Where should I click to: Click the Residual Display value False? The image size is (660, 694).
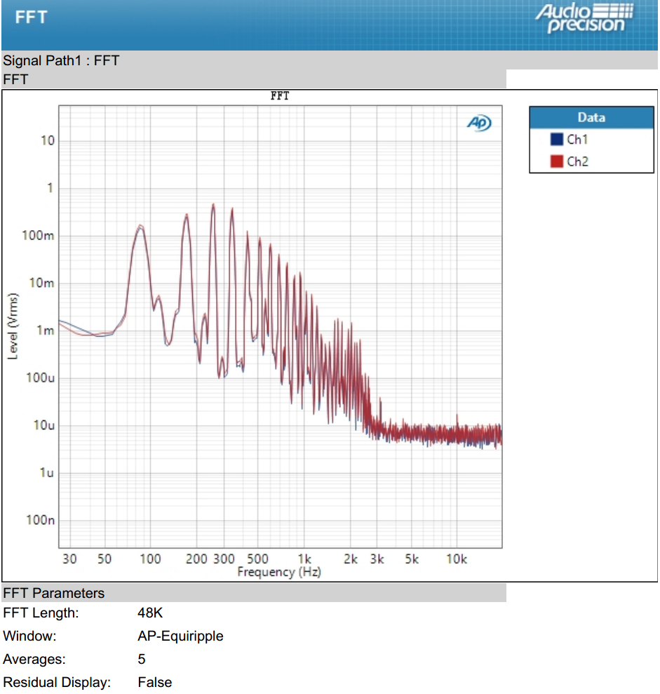tap(154, 682)
